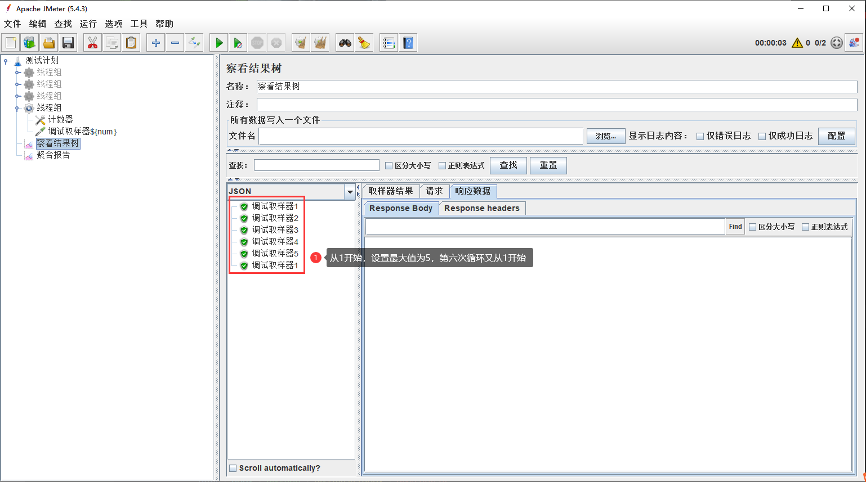Select 调试取样器5 in results list
866x482 pixels.
275,254
